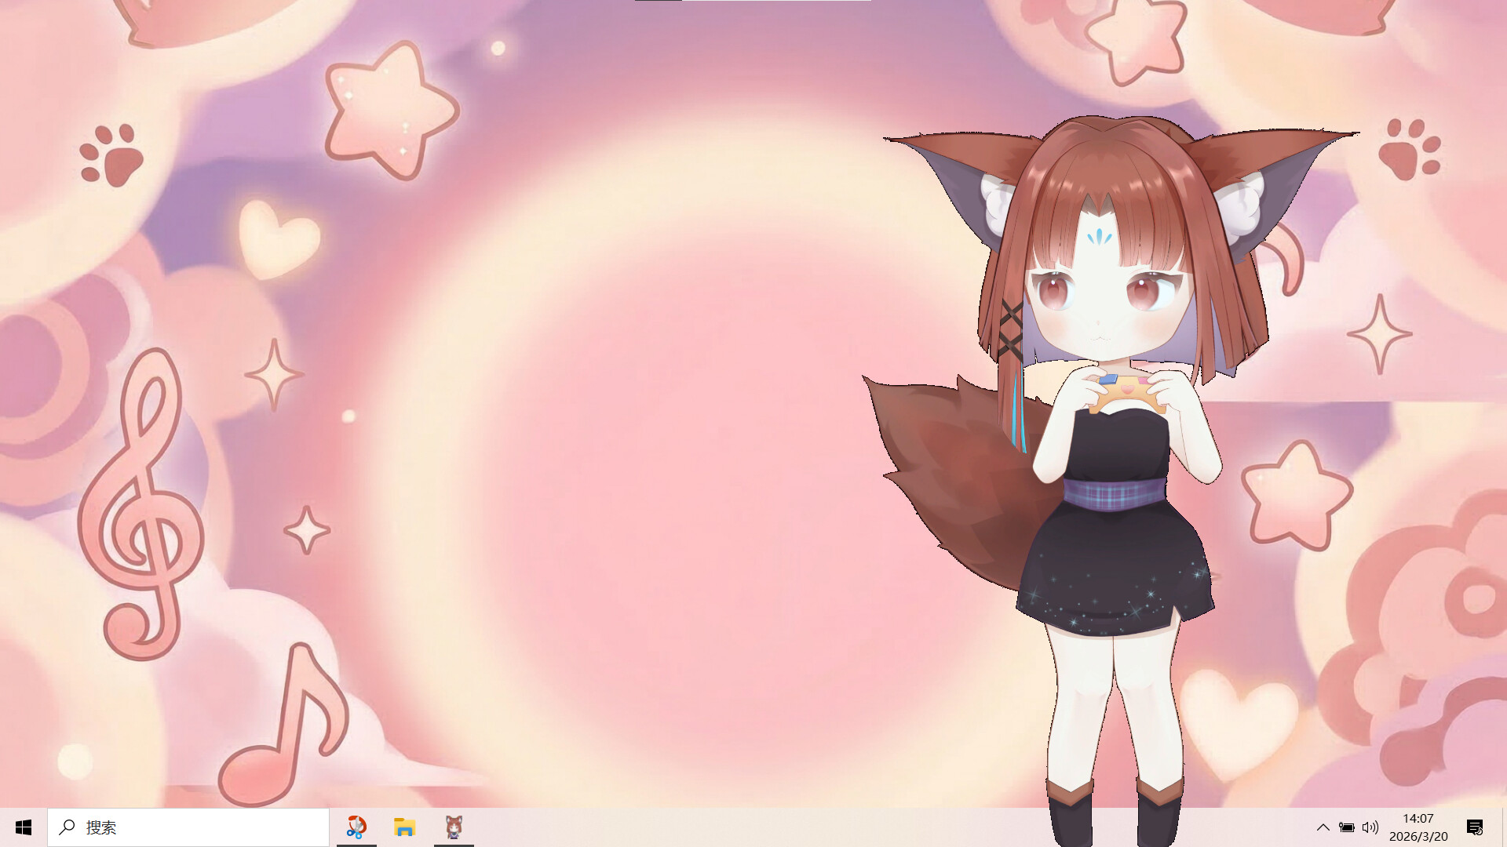Open the volume speaker tray icon
The image size is (1507, 847).
pyautogui.click(x=1370, y=827)
